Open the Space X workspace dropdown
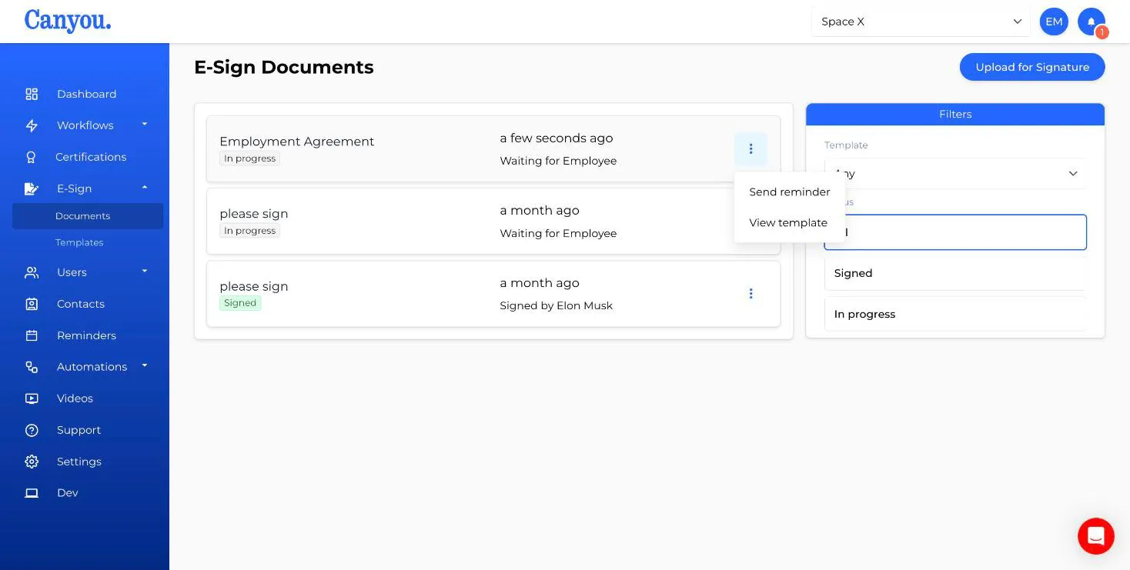This screenshot has height=570, width=1130. point(921,22)
